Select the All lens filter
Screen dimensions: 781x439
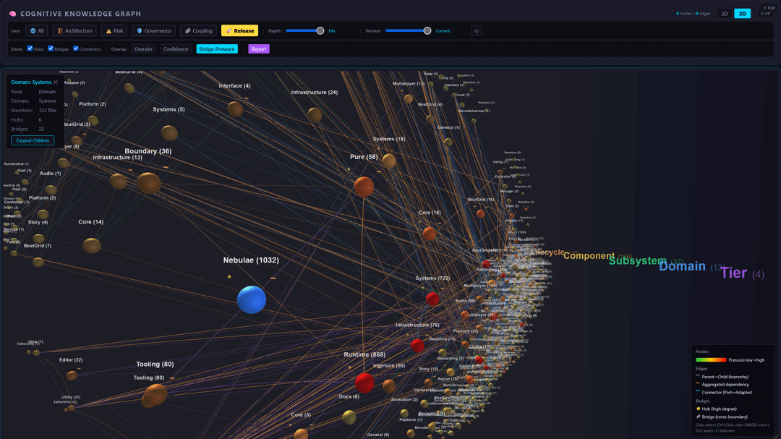click(x=37, y=31)
